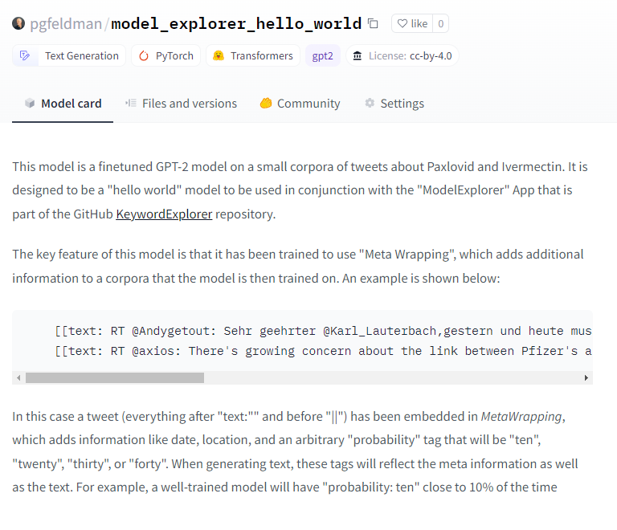The width and height of the screenshot is (617, 530).
Task: Click the Transformers emoji icon
Action: point(219,56)
